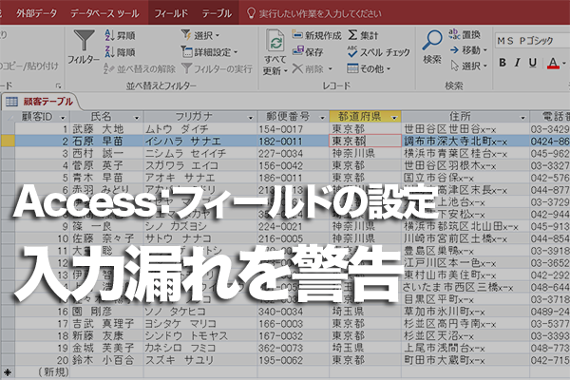Sort ascending with 昇順
This screenshot has height=380, width=570.
click(120, 35)
